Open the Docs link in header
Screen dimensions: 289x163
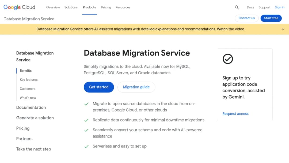tap(250, 8)
